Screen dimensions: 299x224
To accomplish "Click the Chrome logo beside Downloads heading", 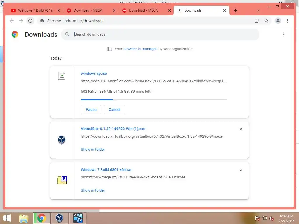I will (15, 34).
